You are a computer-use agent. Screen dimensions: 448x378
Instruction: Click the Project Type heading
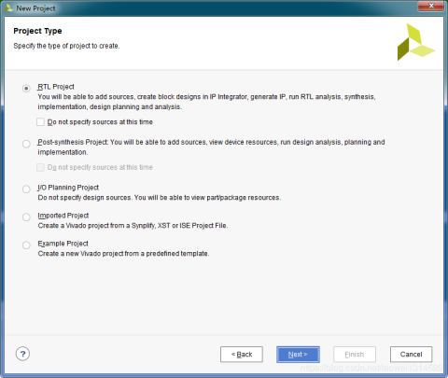click(x=37, y=31)
